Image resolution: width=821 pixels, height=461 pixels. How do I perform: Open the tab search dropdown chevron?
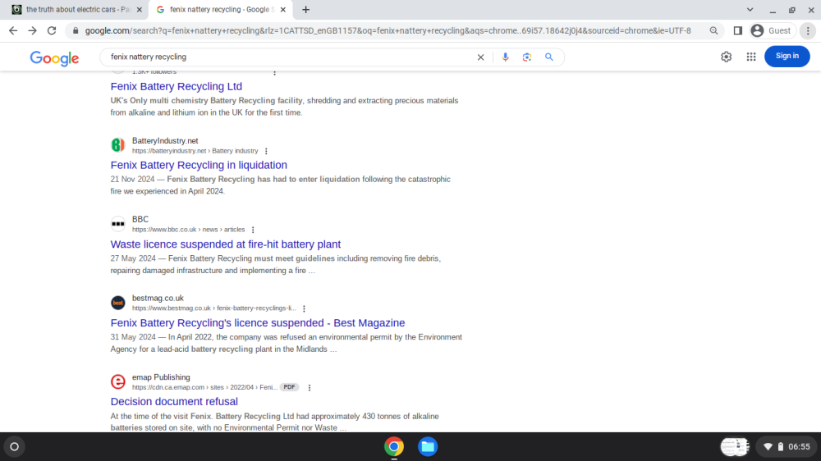(750, 9)
